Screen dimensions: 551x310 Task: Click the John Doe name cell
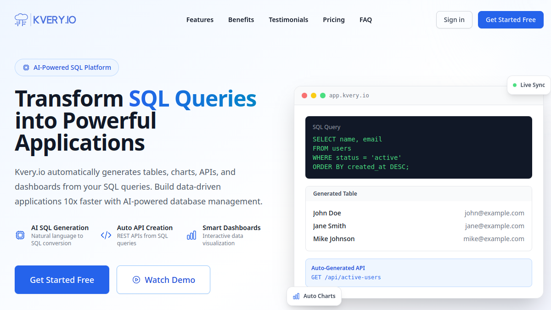[x=327, y=213]
